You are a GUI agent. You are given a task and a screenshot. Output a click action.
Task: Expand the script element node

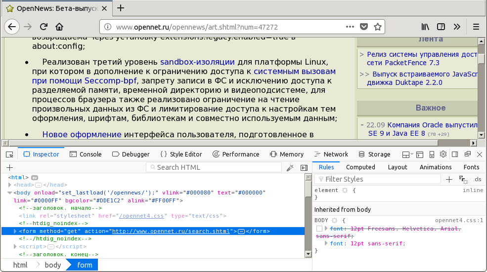point(15,246)
